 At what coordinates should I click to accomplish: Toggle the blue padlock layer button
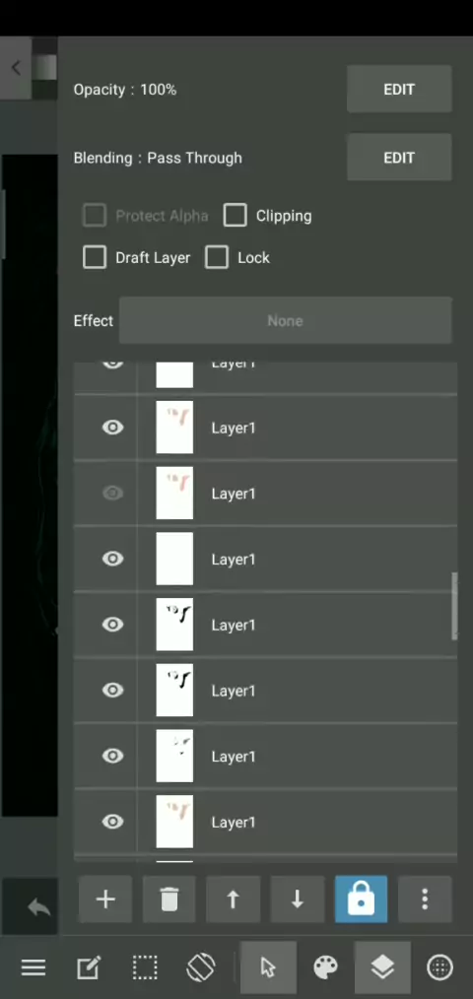coord(361,899)
